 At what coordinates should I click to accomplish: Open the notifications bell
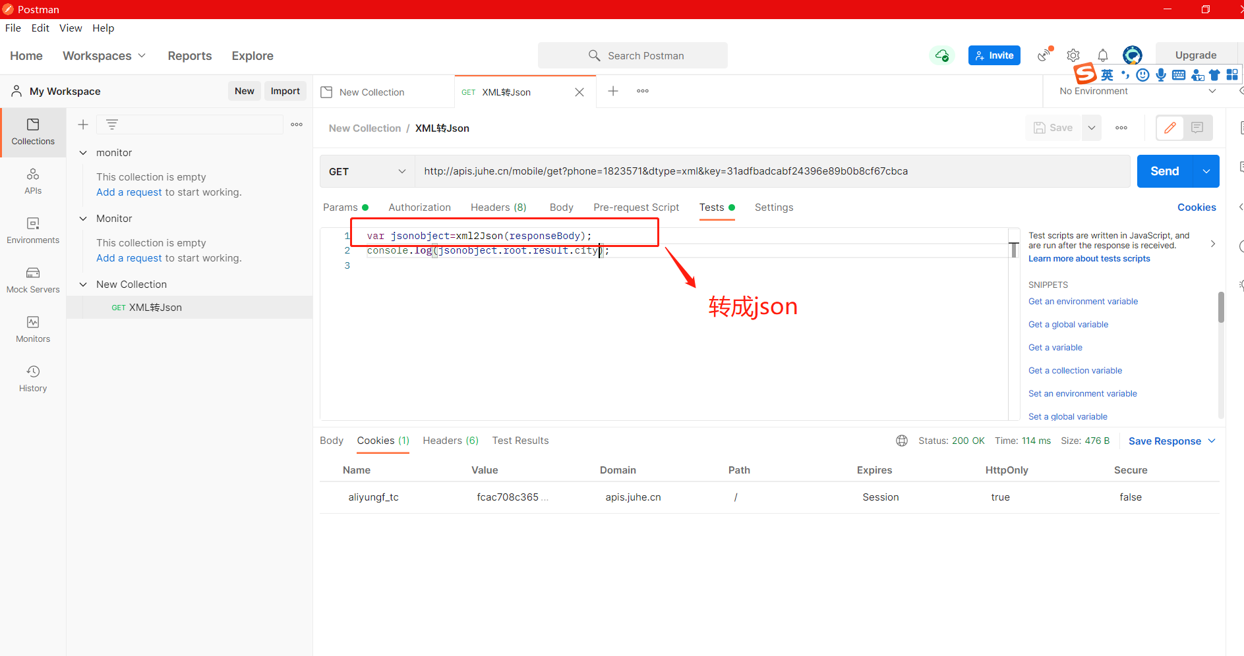1103,55
